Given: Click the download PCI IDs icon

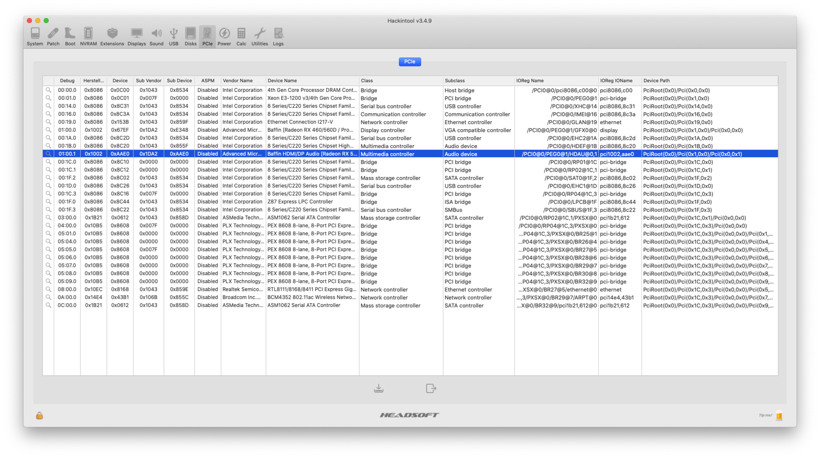Looking at the screenshot, I should point(379,388).
